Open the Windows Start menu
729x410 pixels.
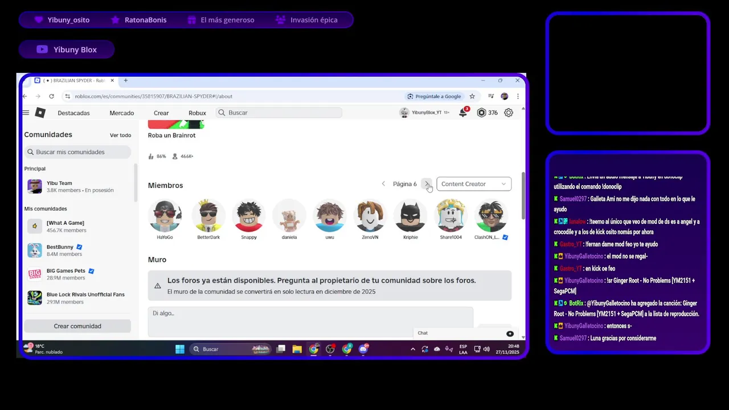click(x=180, y=349)
